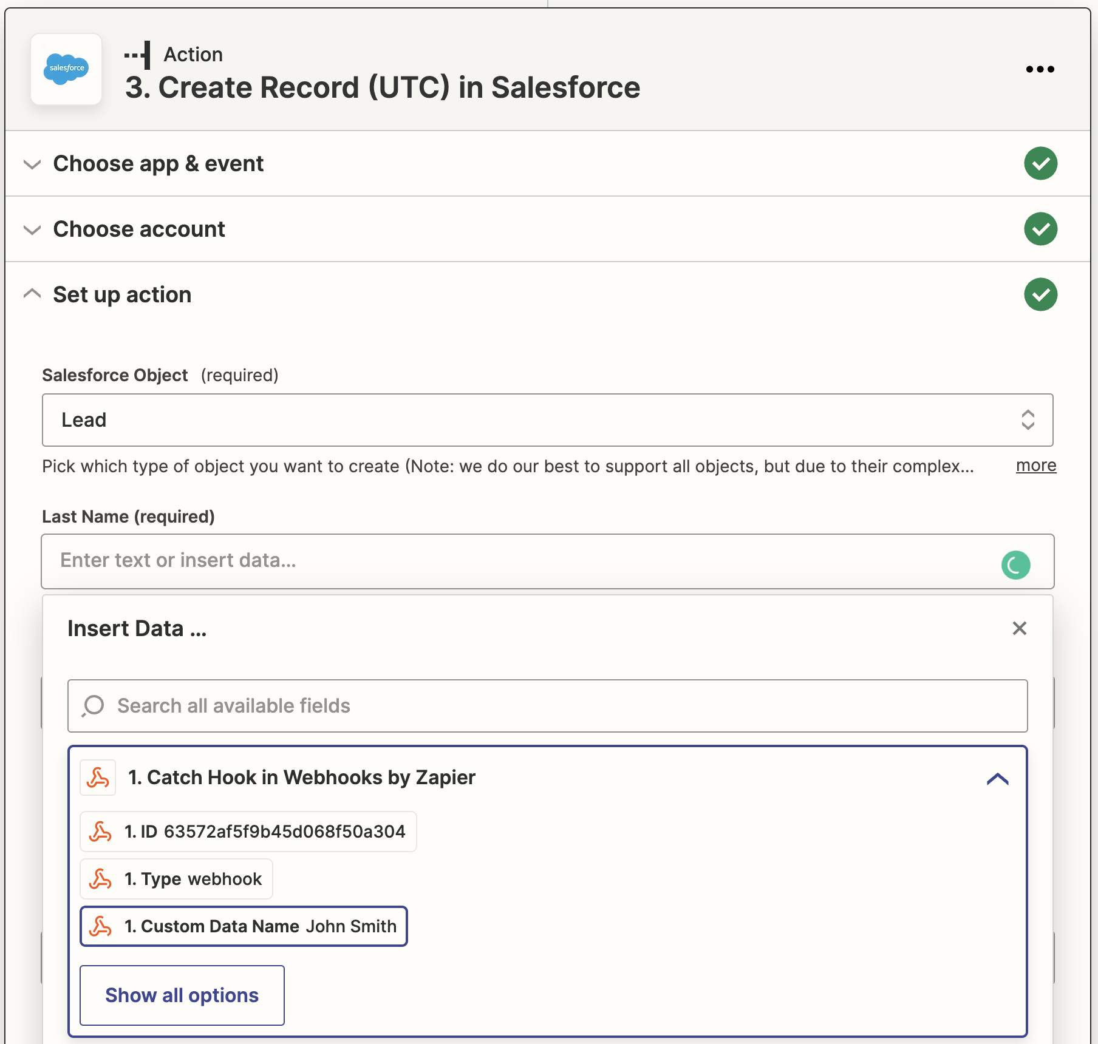
Task: Open the Salesforce Object Lead dropdown
Action: coord(547,420)
